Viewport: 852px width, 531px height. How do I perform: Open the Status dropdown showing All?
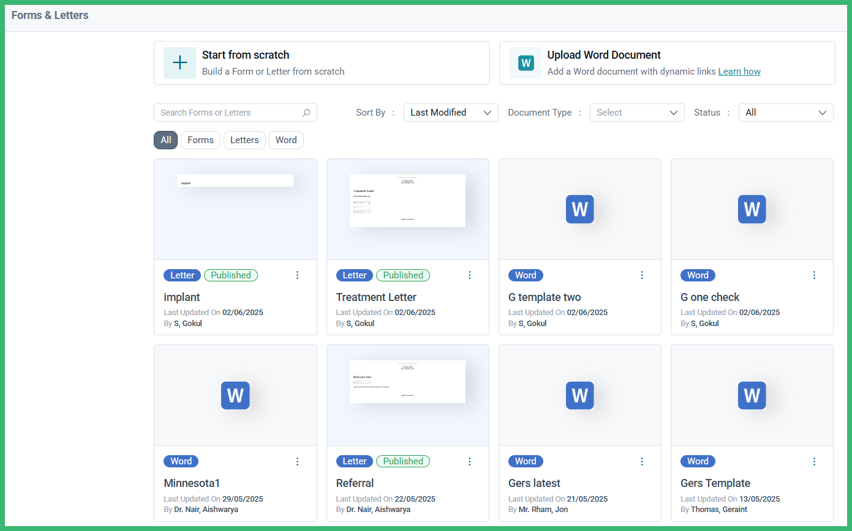tap(786, 113)
